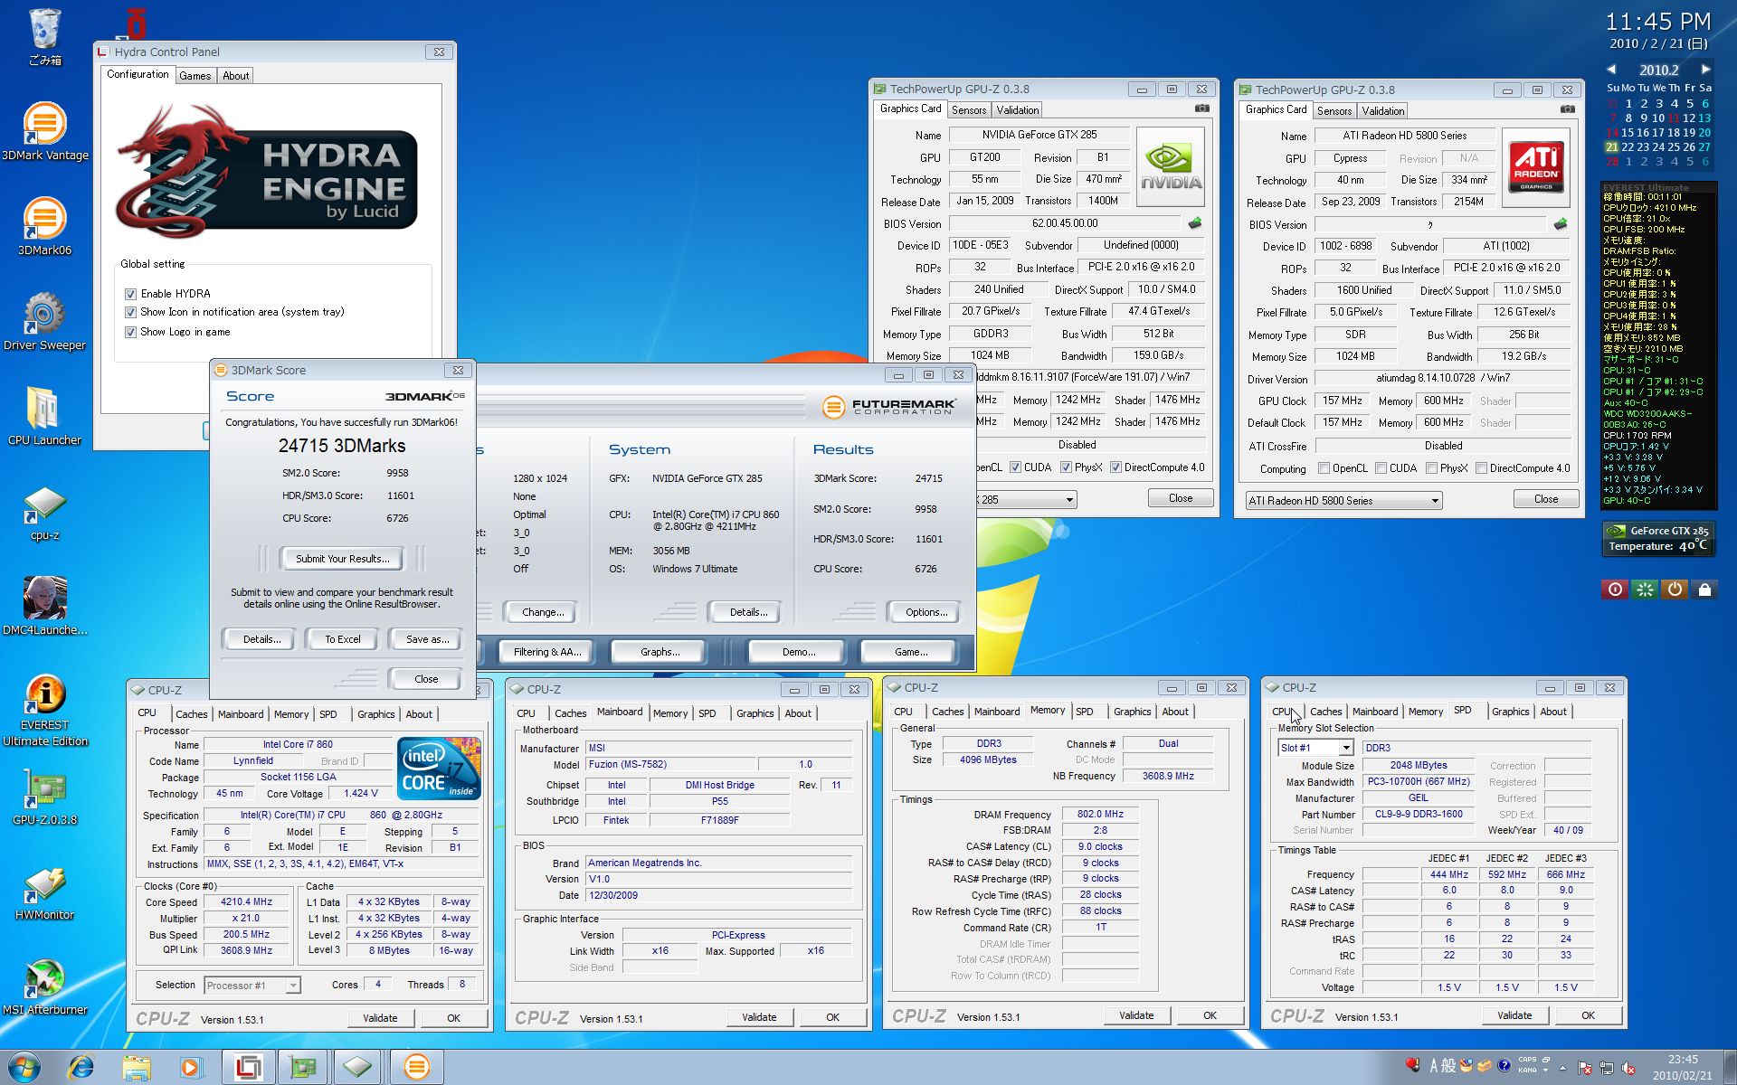Click green gadget button under temperature
This screenshot has width=1737, height=1085.
tap(1645, 590)
